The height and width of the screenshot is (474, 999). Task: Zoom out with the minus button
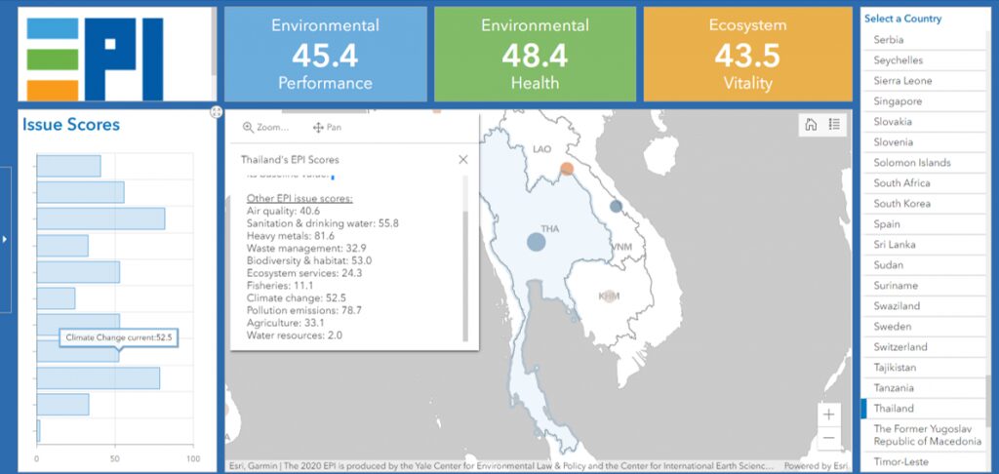tap(828, 438)
